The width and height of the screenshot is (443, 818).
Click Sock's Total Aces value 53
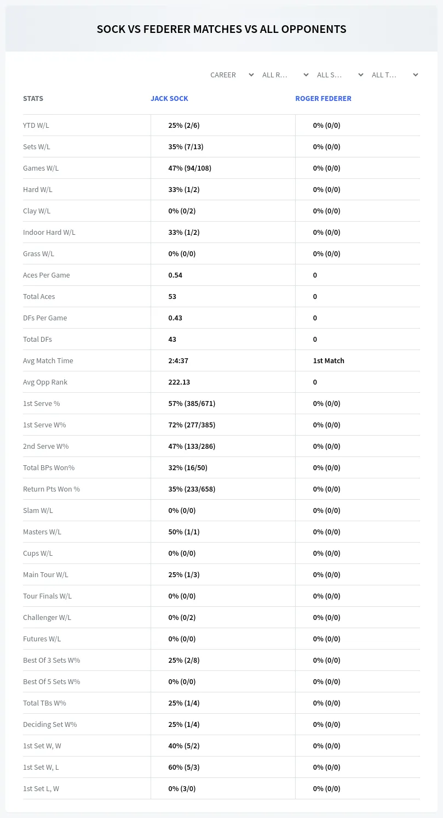coord(172,296)
